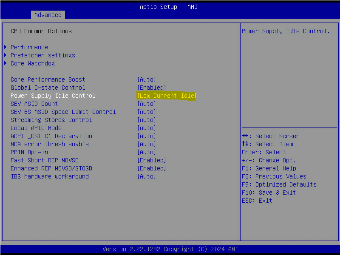
Task: Click F3: Previous Values hint
Action: (274, 176)
